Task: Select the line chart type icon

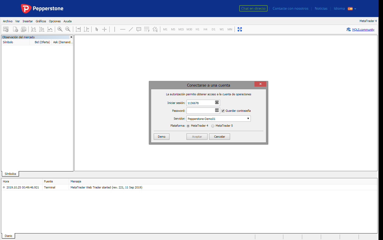Action: pos(50,29)
